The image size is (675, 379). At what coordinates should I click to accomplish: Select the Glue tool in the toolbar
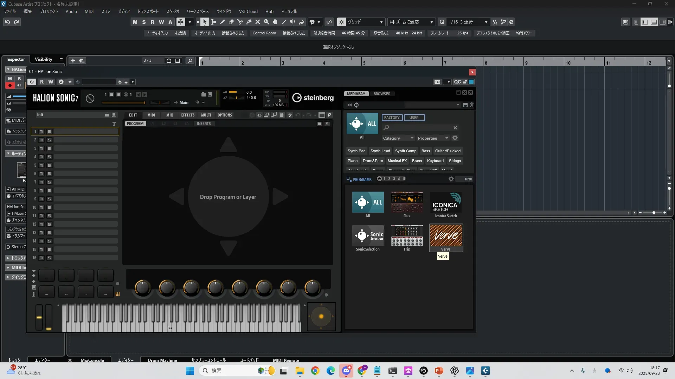249,22
